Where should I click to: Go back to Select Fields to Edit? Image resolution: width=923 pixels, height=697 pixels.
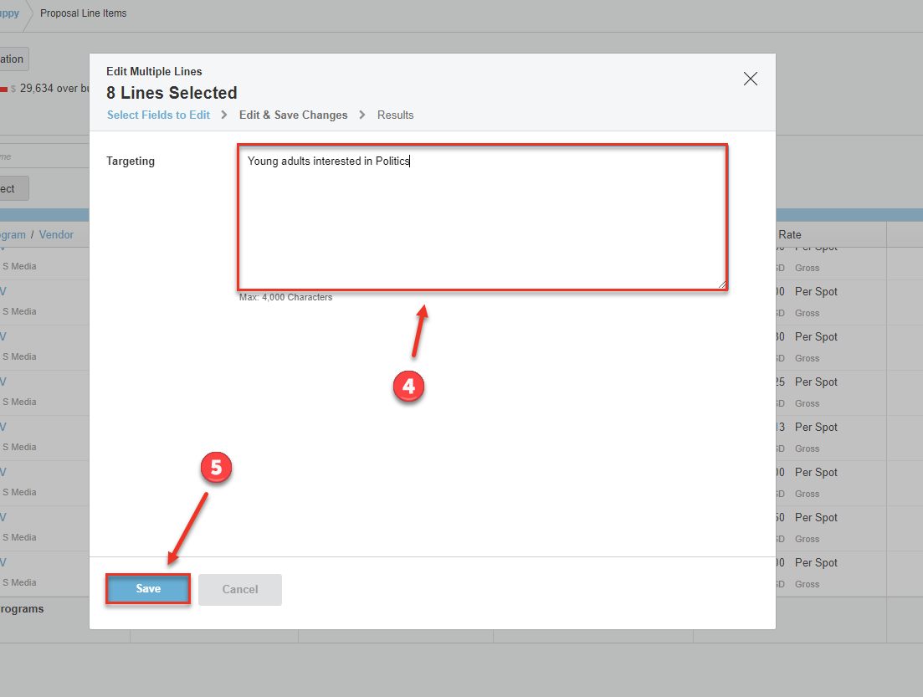158,115
